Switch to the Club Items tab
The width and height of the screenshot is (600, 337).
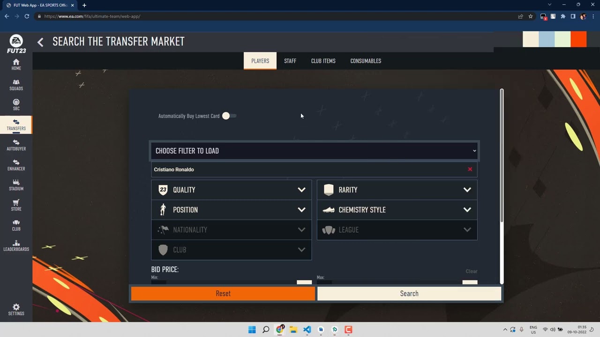click(323, 61)
